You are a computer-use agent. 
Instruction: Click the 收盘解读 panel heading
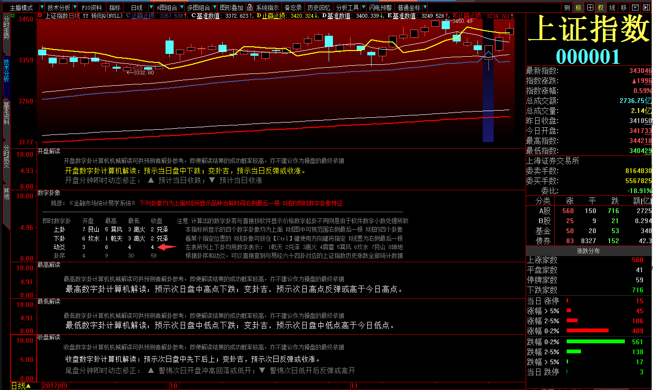click(x=49, y=337)
